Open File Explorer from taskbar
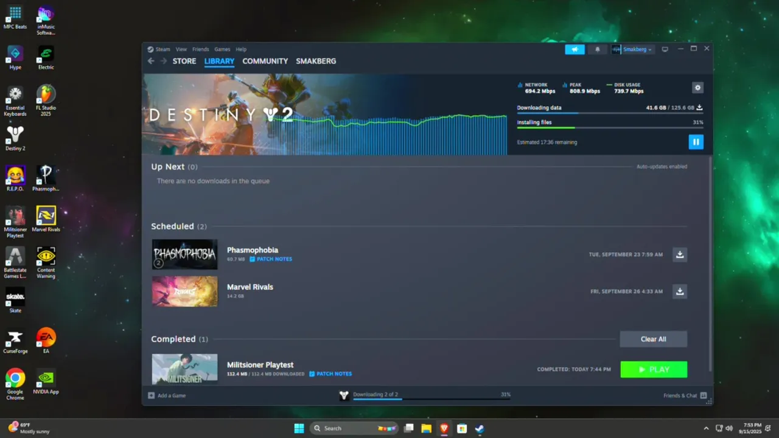The image size is (779, 438). 426,428
